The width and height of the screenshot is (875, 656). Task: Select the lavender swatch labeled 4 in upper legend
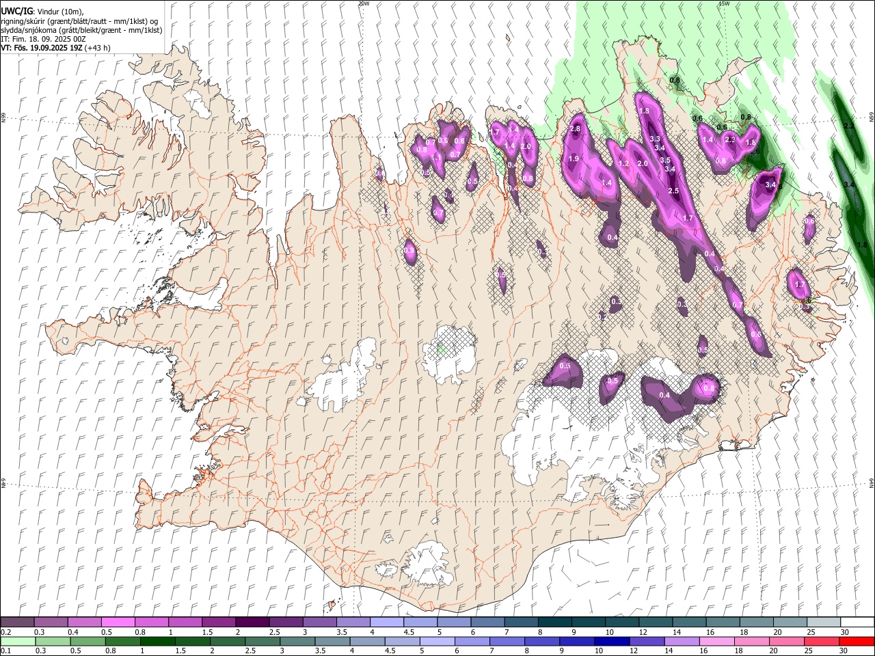pos(387,623)
